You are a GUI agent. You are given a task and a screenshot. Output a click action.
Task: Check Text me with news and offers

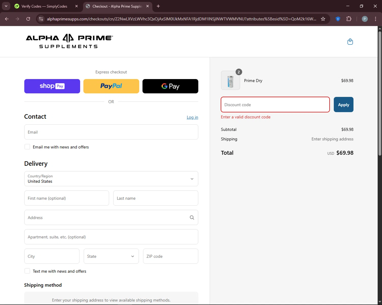(x=27, y=271)
